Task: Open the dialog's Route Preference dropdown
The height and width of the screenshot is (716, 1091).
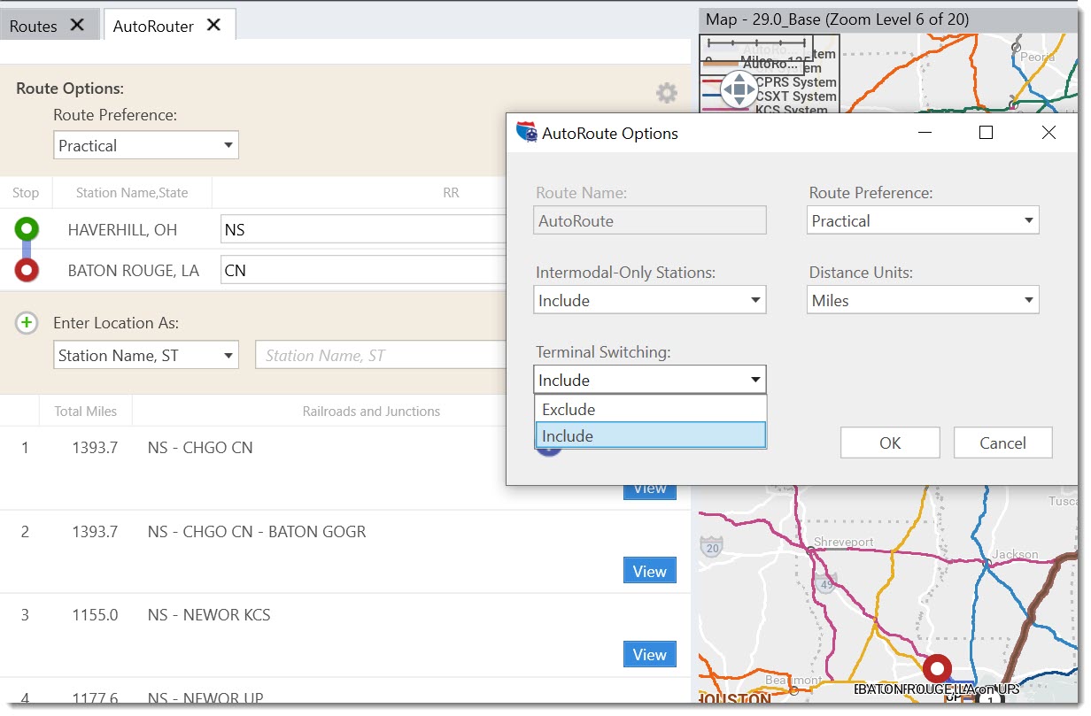Action: click(x=922, y=221)
